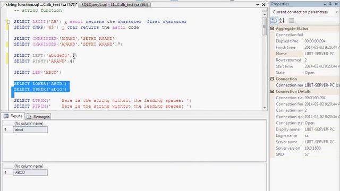Viewport: 340px width, 191px height.
Task: Click the editor split bar handle
Action: click(265, 10)
